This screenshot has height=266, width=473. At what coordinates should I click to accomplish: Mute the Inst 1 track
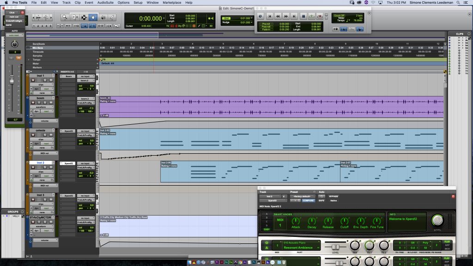click(51, 80)
